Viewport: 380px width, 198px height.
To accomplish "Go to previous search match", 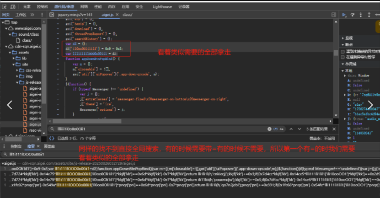I will pos(291,129).
